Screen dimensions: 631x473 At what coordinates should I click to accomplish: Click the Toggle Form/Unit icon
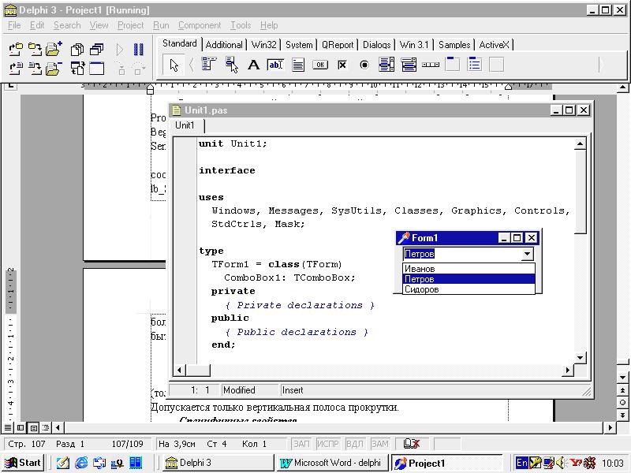pos(77,69)
